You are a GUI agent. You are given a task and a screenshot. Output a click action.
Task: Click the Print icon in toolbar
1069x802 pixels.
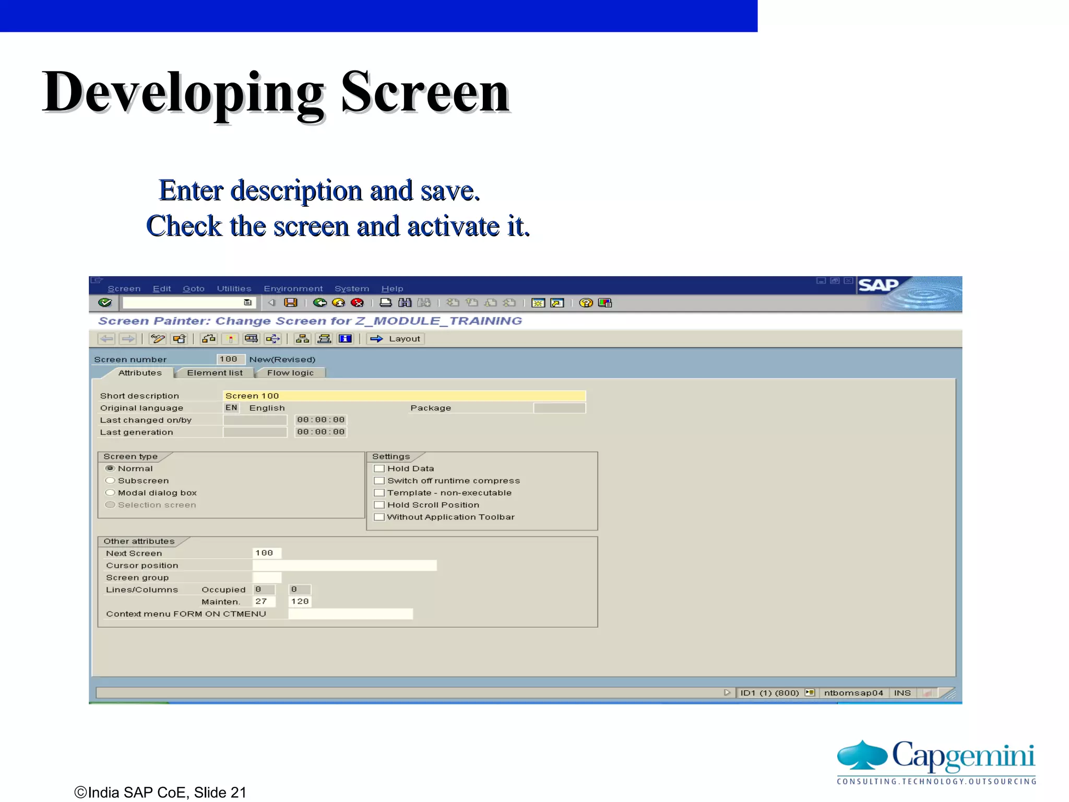(x=385, y=303)
